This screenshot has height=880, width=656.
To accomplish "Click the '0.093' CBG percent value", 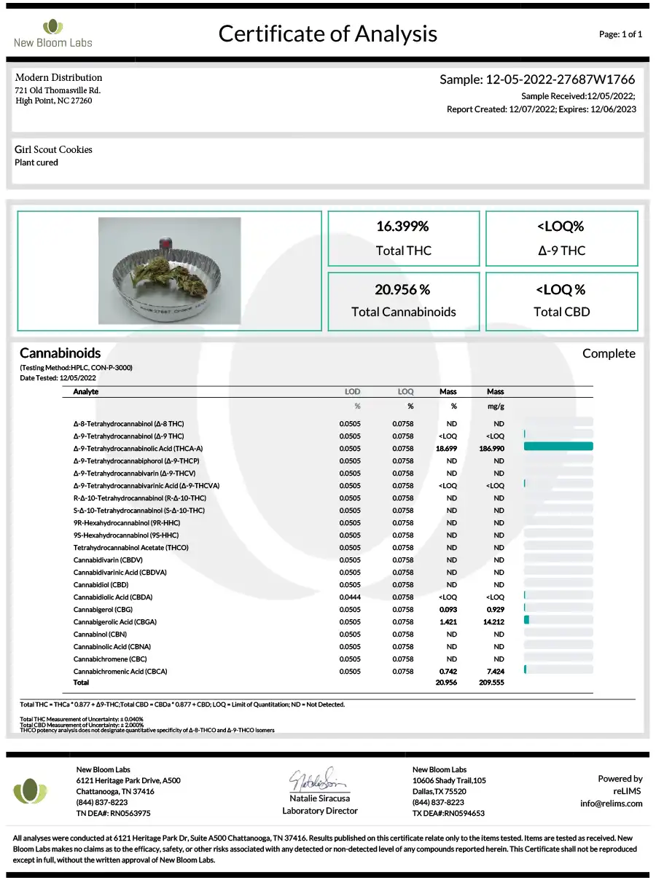I will coord(448,609).
